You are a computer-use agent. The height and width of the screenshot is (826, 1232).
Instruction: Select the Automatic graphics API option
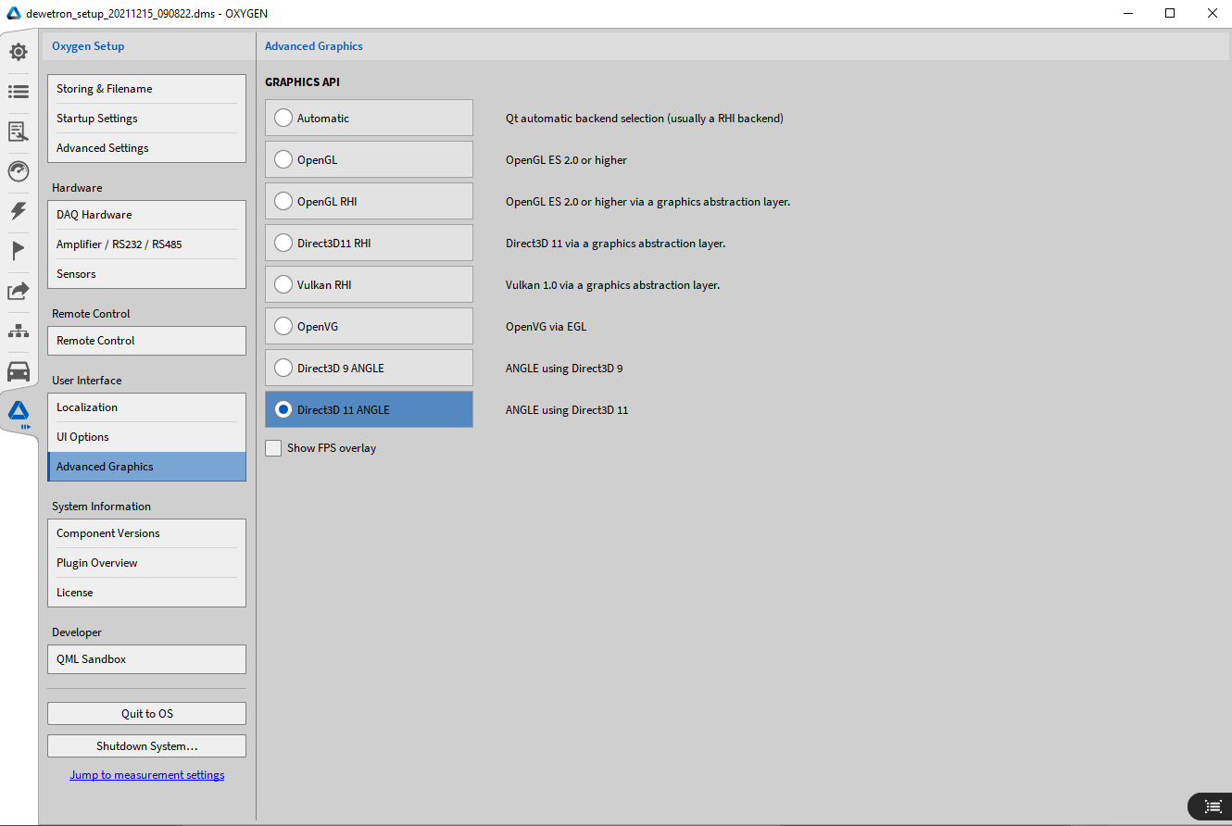283,119
